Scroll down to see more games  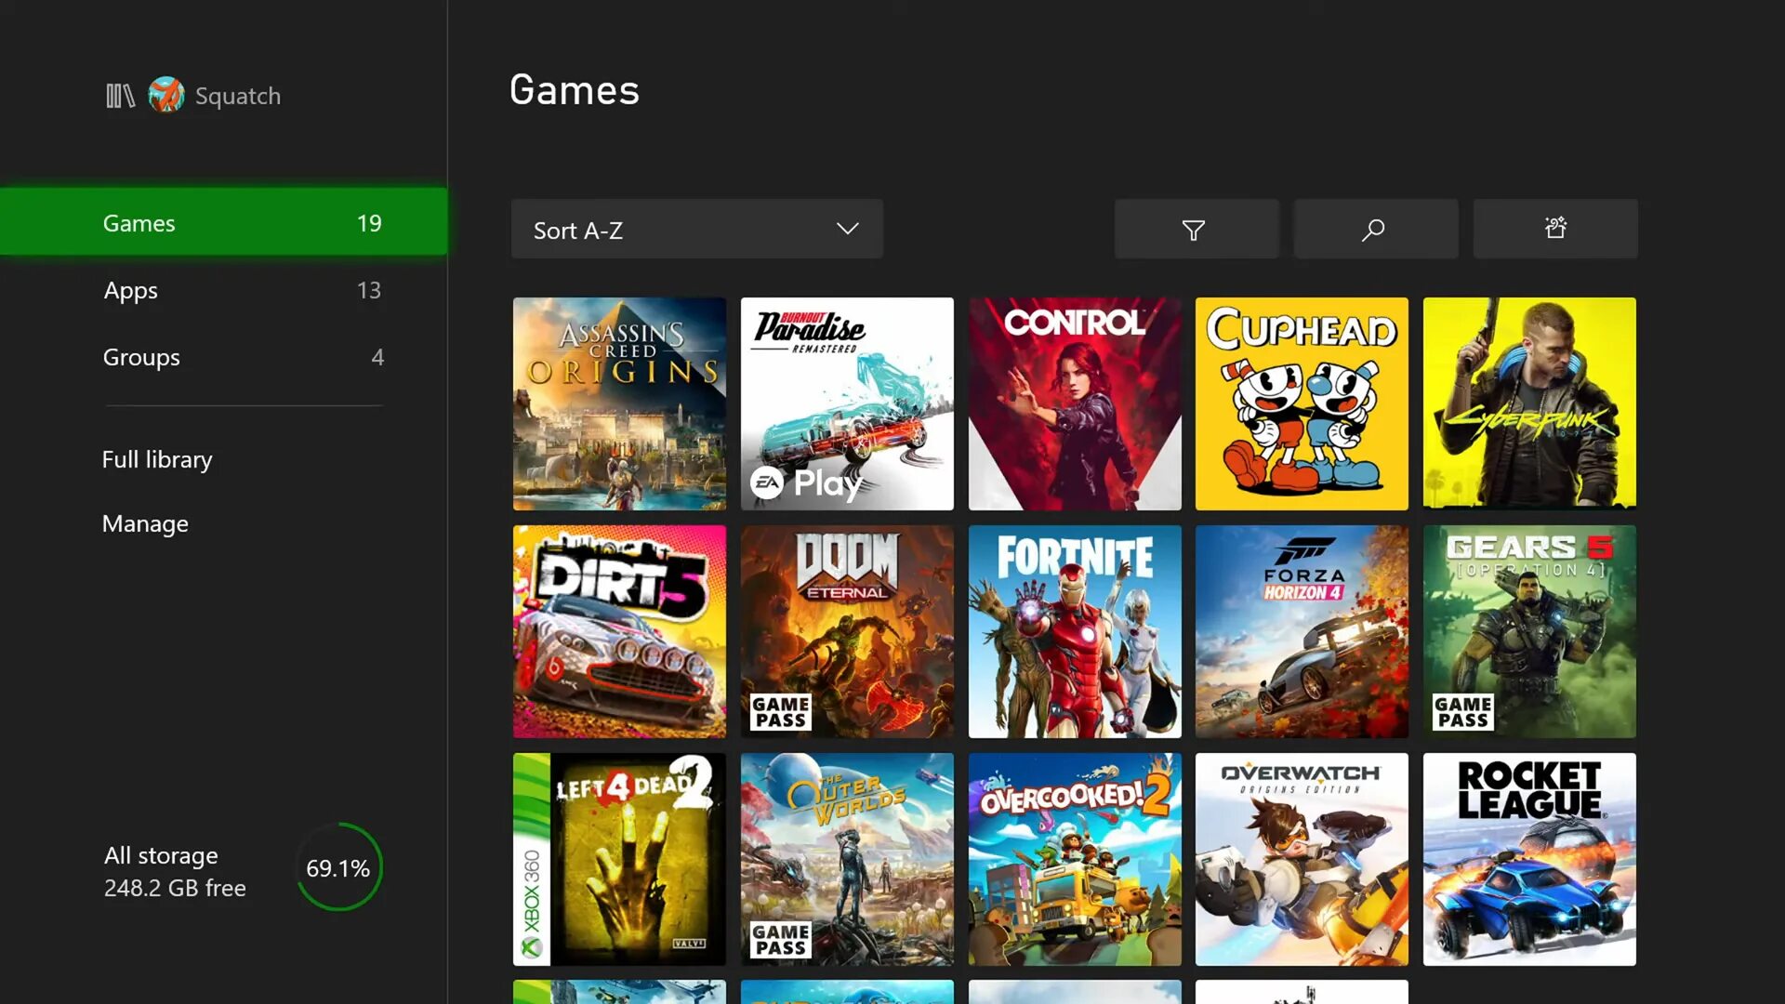[1073, 993]
